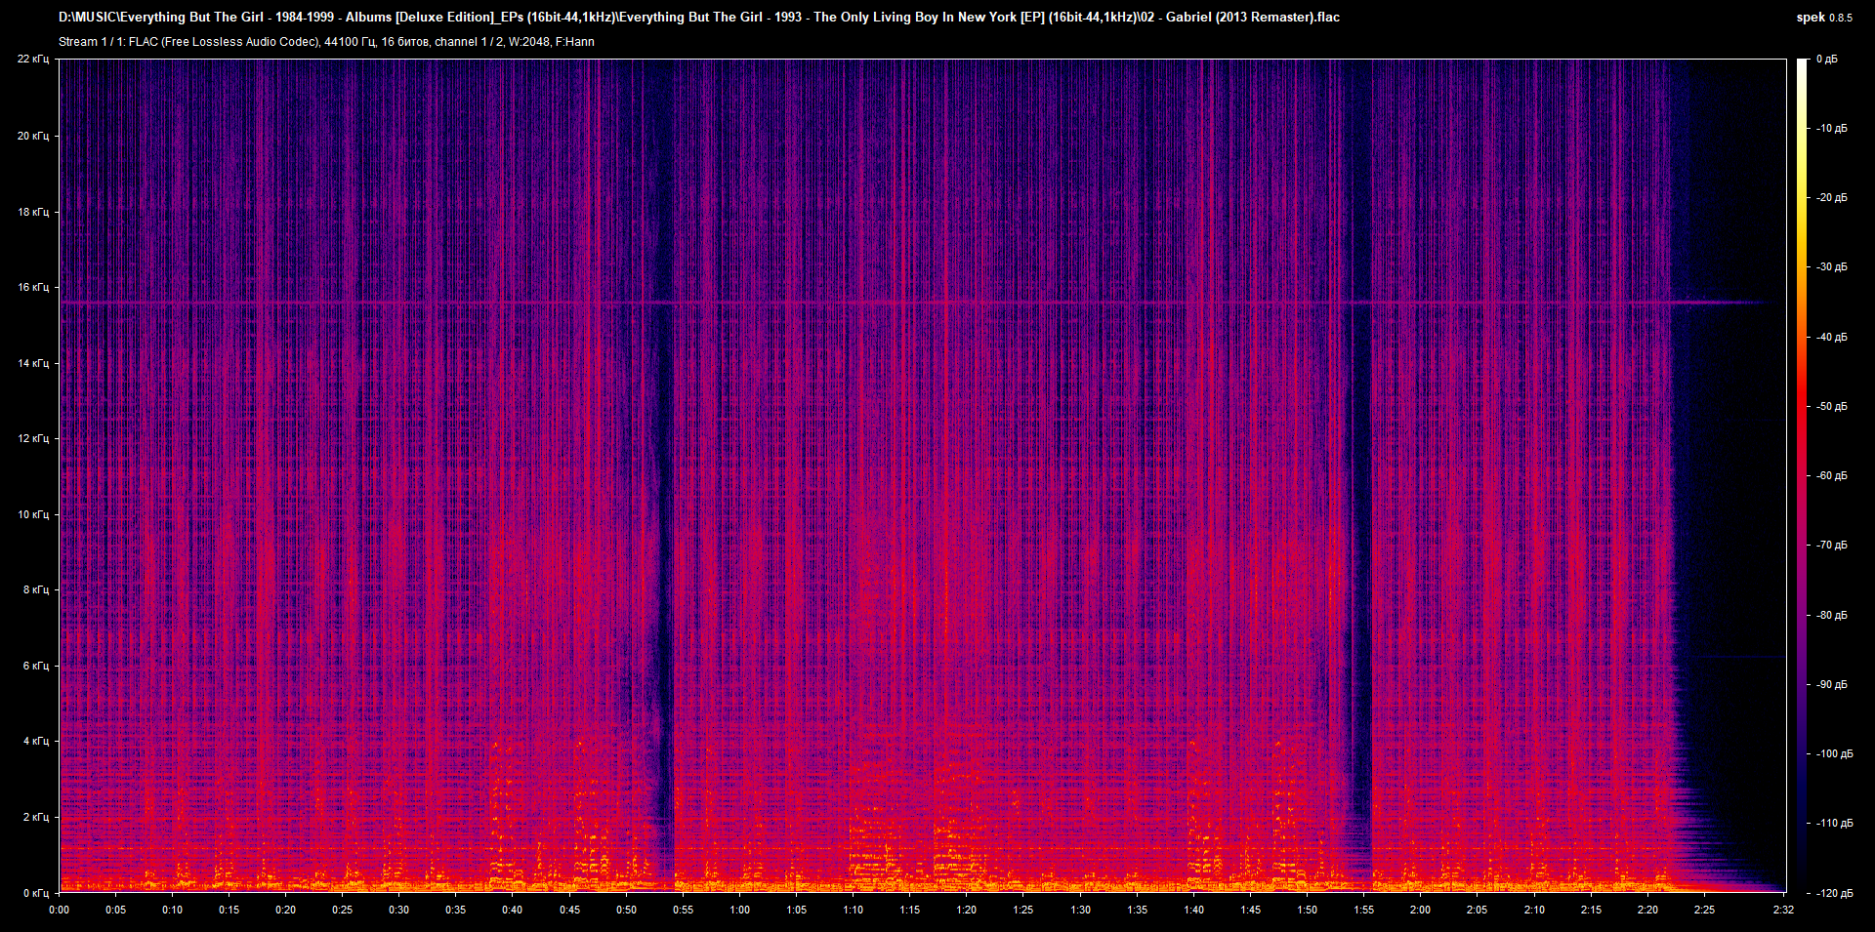Click the horizontal tone line near 15.6 kHz
This screenshot has width=1875, height=932.
coord(918,303)
